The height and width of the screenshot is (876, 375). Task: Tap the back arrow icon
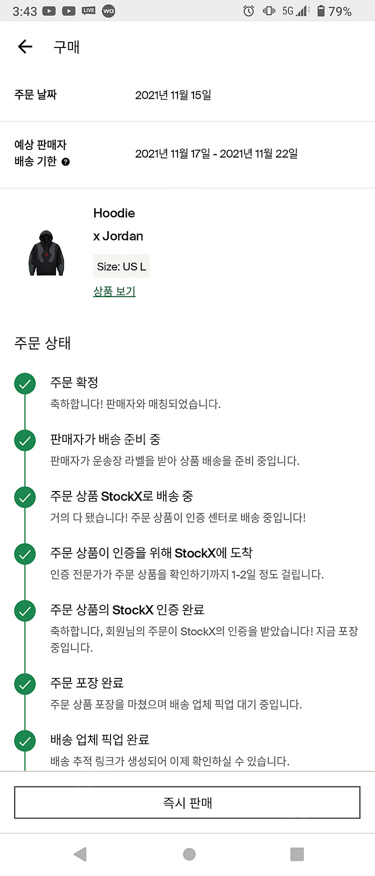pyautogui.click(x=25, y=46)
